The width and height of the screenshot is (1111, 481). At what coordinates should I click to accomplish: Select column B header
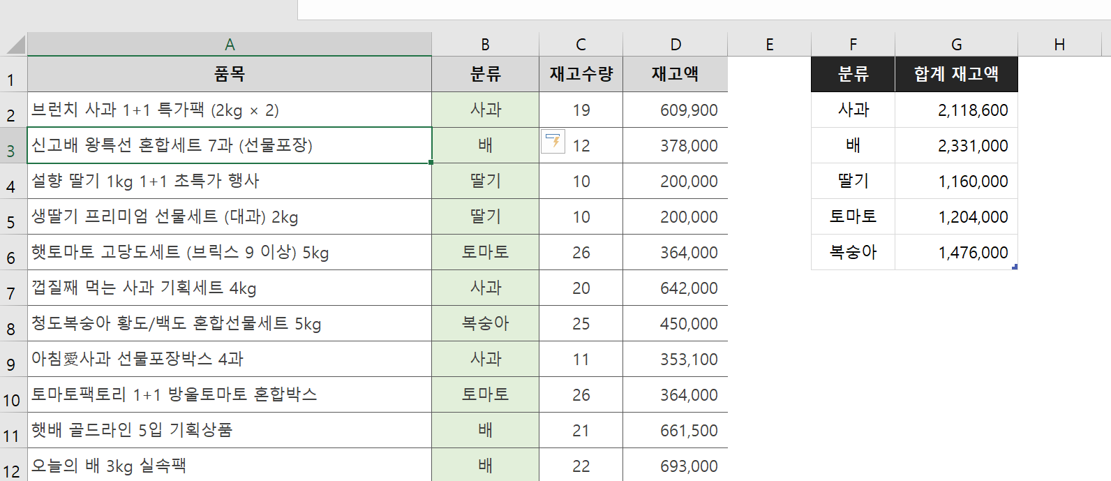[x=485, y=45]
